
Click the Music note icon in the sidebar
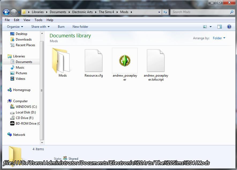[x=12, y=67]
